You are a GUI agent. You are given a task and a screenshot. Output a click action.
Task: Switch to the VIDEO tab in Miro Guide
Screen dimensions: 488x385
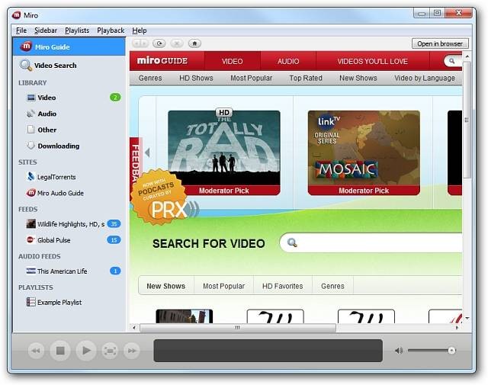(232, 61)
